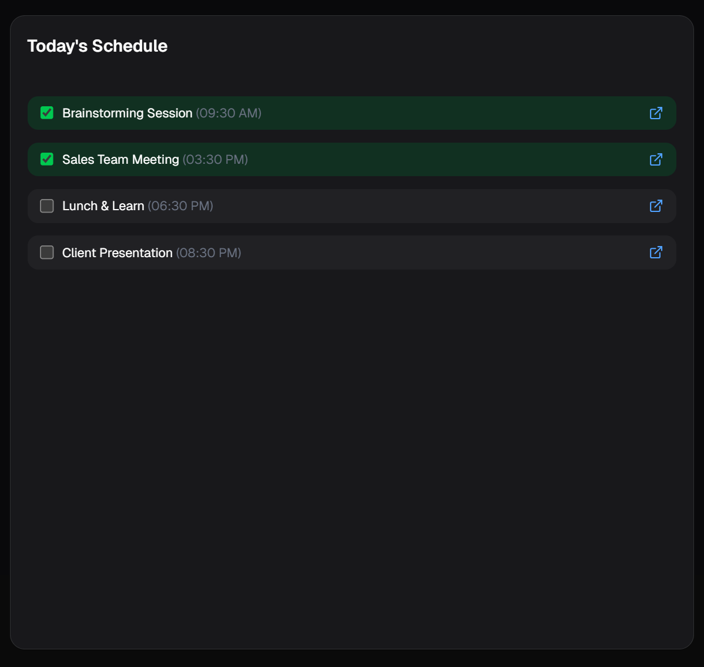The image size is (704, 667).
Task: Click the Today's Schedule heading
Action: (98, 46)
